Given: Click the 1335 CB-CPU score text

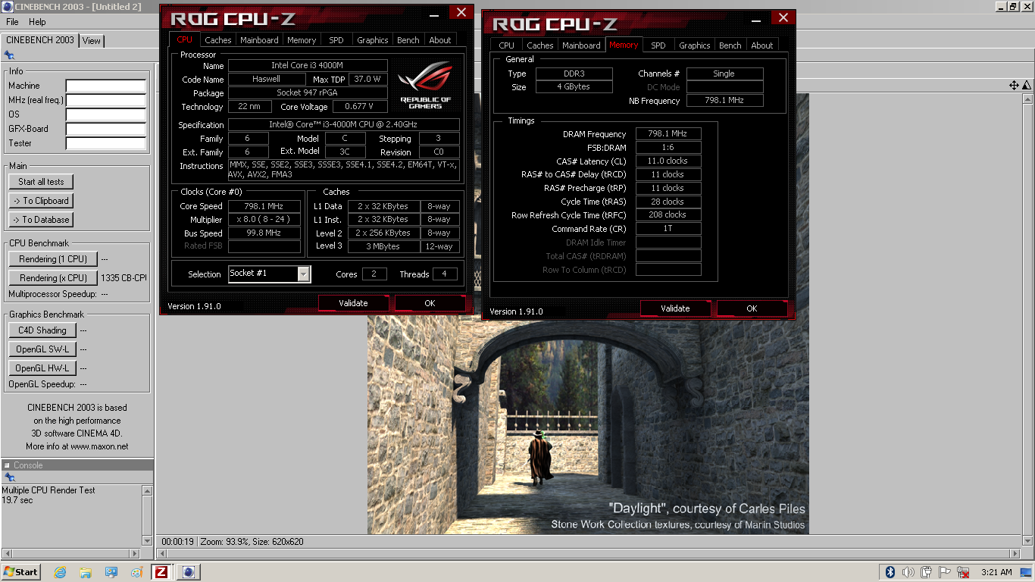Looking at the screenshot, I should pyautogui.click(x=124, y=278).
